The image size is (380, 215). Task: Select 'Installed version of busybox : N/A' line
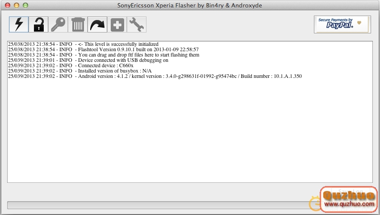coord(80,71)
